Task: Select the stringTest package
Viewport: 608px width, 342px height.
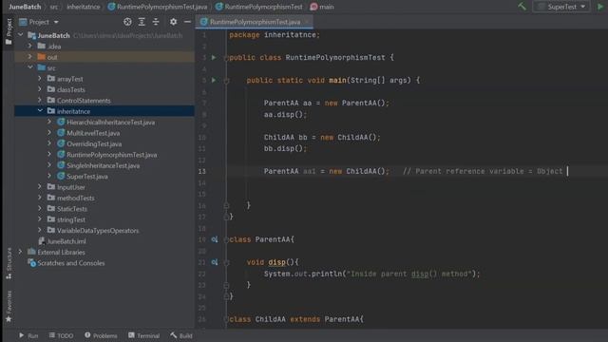Action: [71, 219]
